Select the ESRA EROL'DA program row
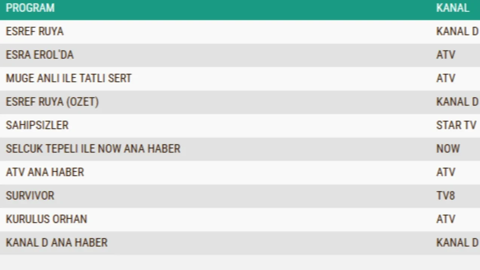This screenshot has height=270, width=480. 40,55
